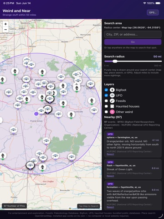Open the formation — fayetteville sighting card

pyautogui.click(x=133, y=195)
